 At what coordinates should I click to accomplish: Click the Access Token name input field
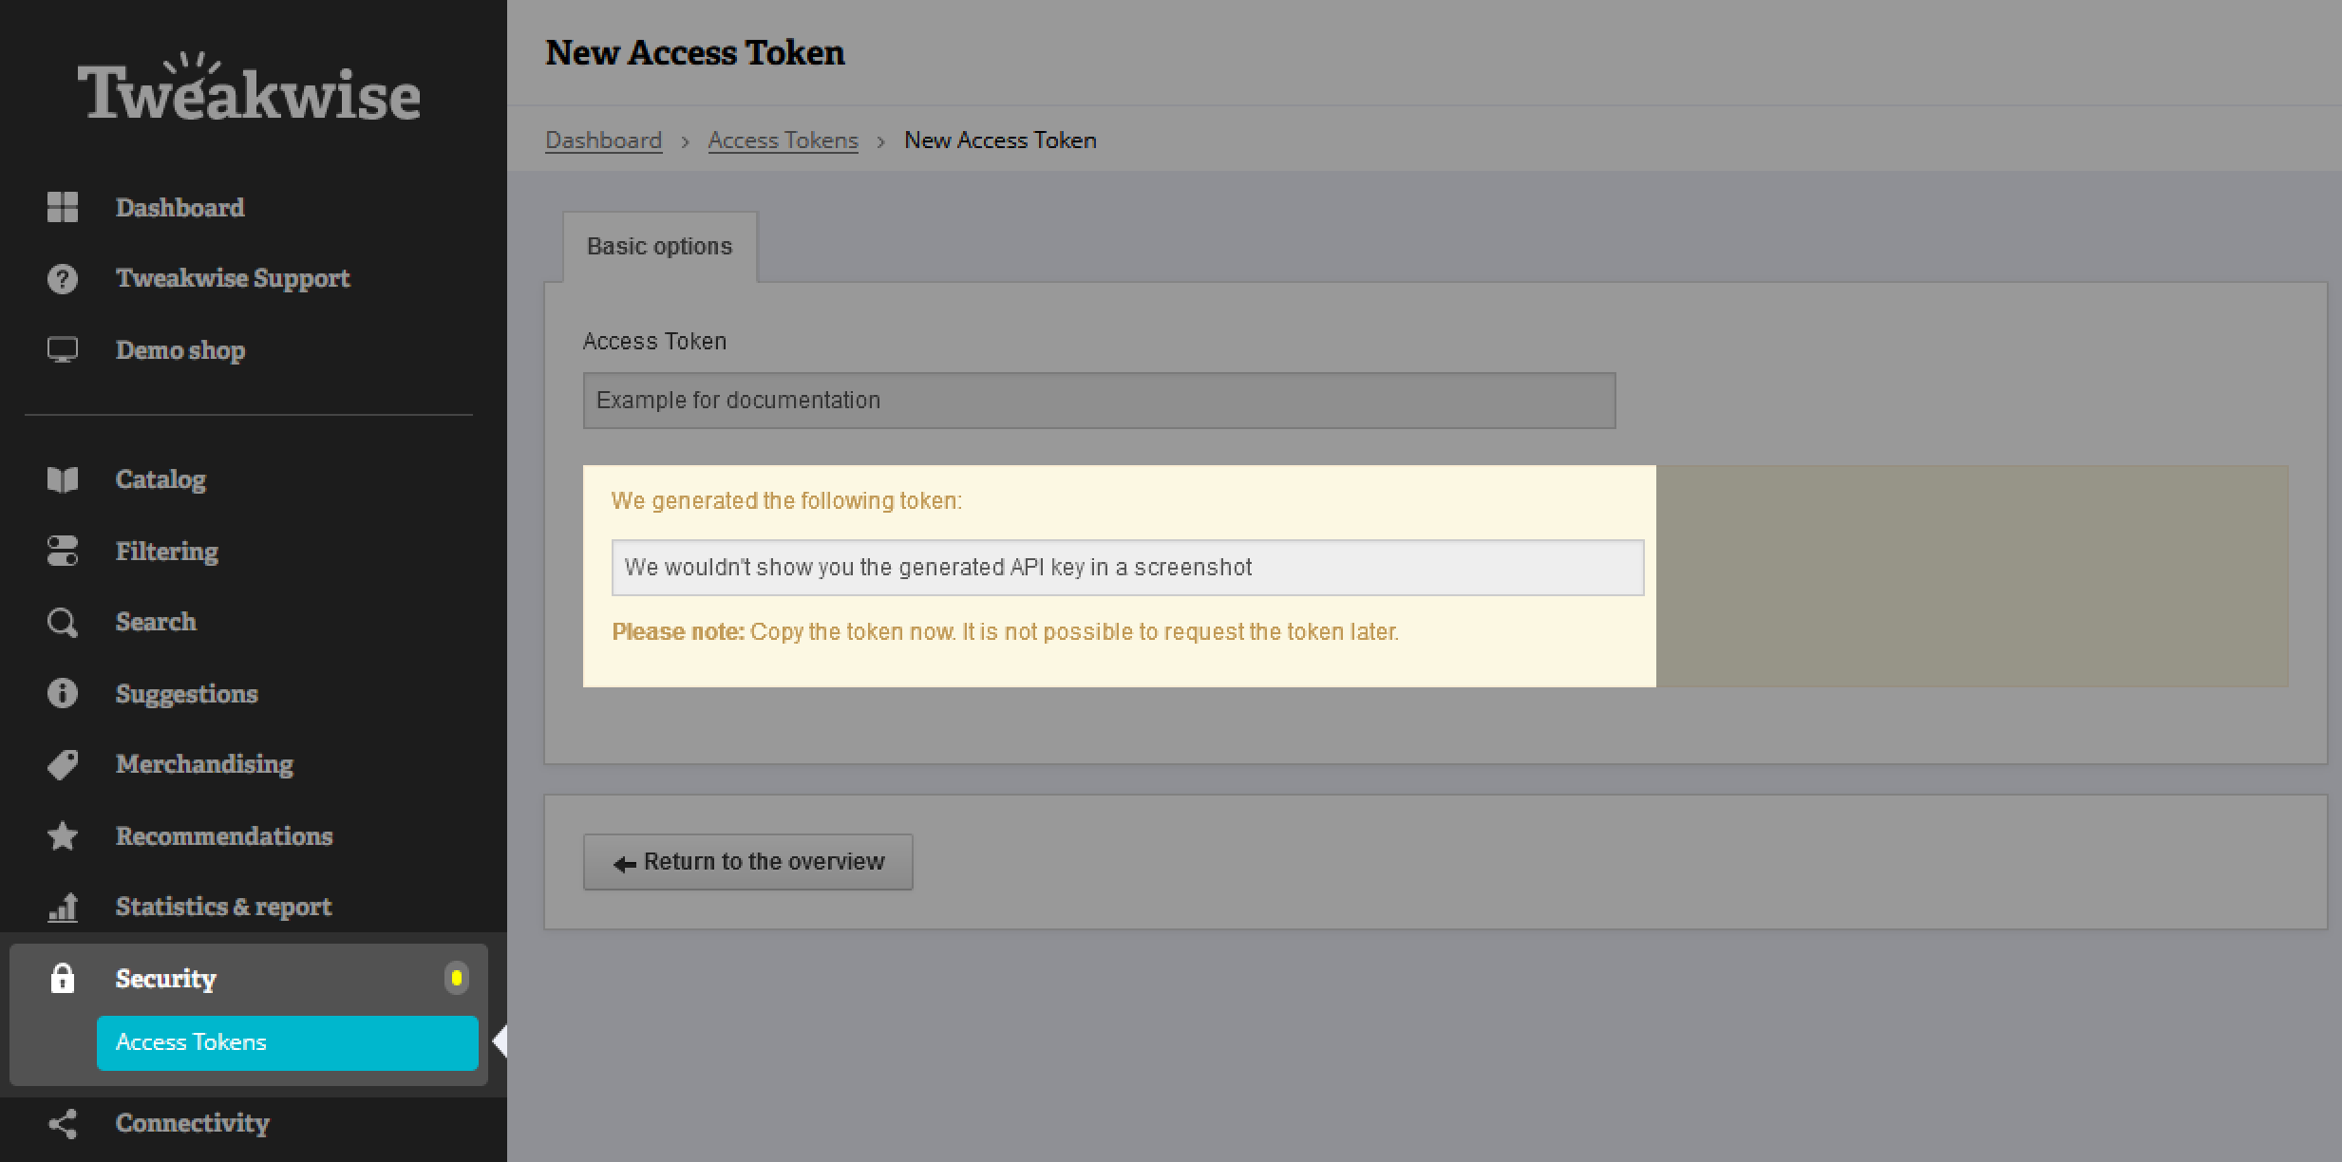coord(1099,401)
